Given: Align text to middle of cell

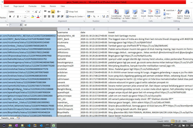Looking at the screenshot, I should point(49,12).
